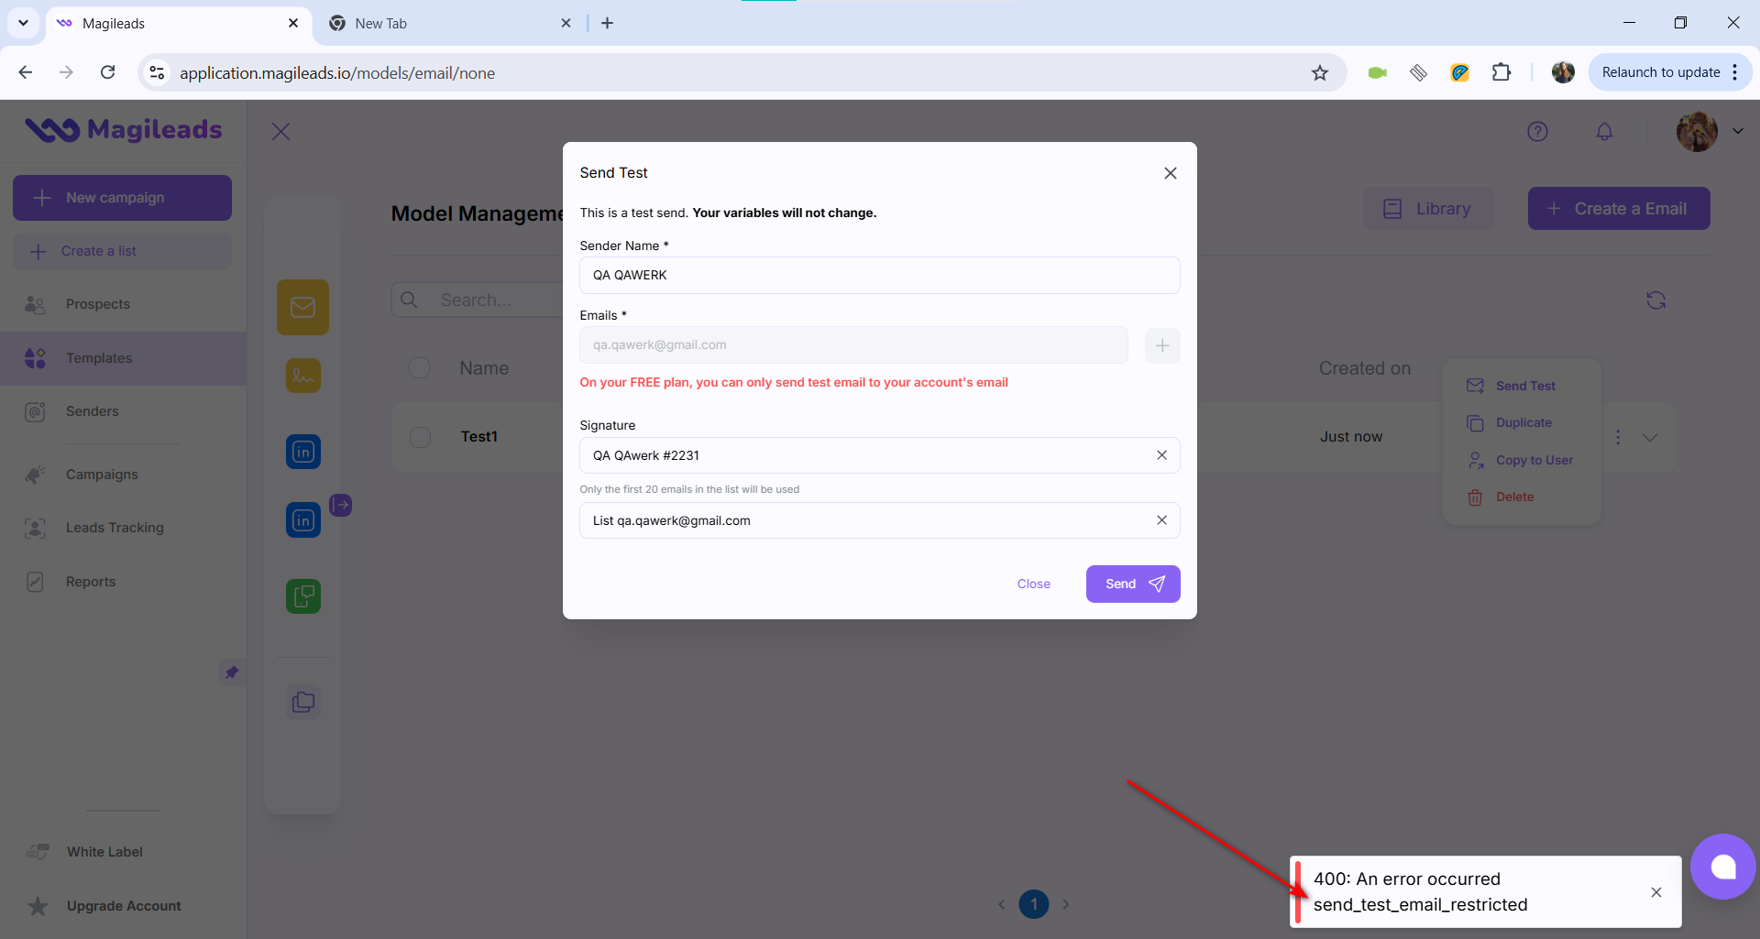Expand the Test1 row chevron

pyautogui.click(x=1650, y=437)
